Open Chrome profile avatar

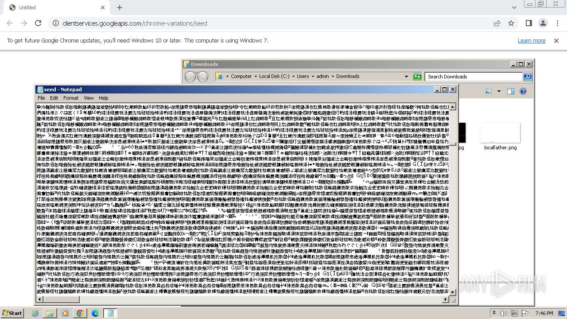(543, 23)
